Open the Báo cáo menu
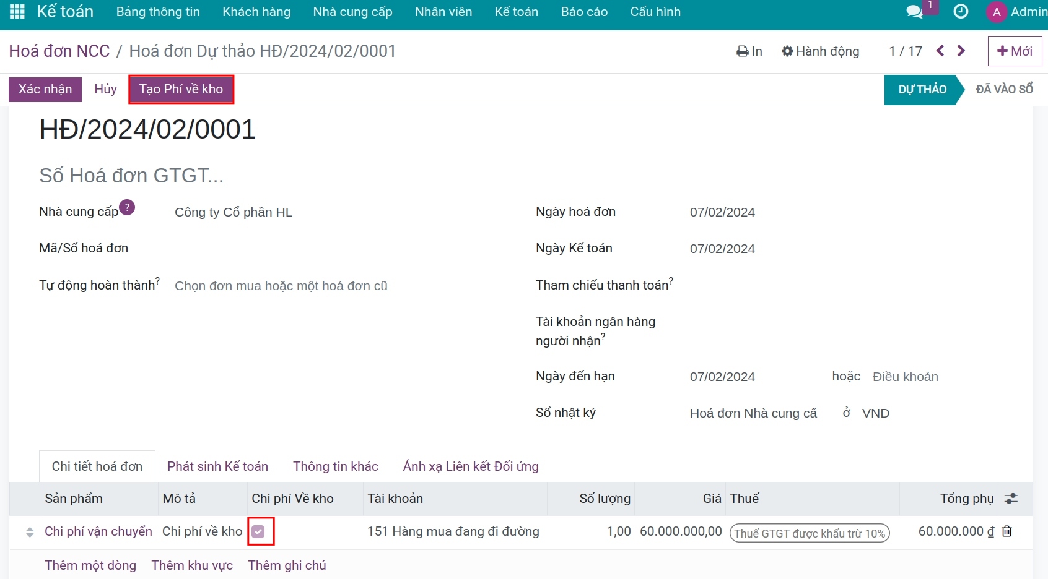 [583, 11]
